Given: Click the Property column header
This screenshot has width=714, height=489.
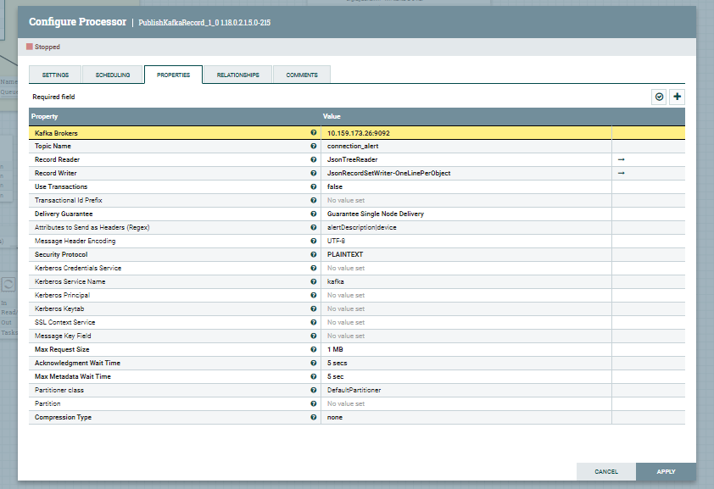Looking at the screenshot, I should (x=175, y=116).
